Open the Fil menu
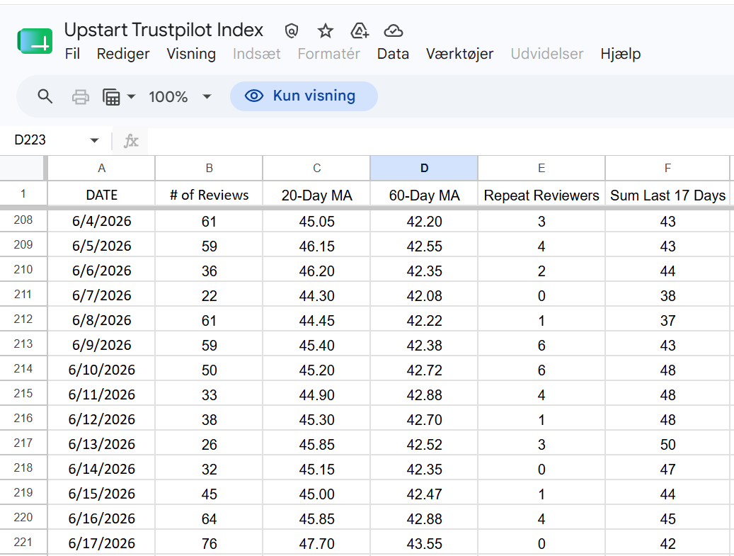Image resolution: width=734 pixels, height=556 pixels. pos(72,54)
